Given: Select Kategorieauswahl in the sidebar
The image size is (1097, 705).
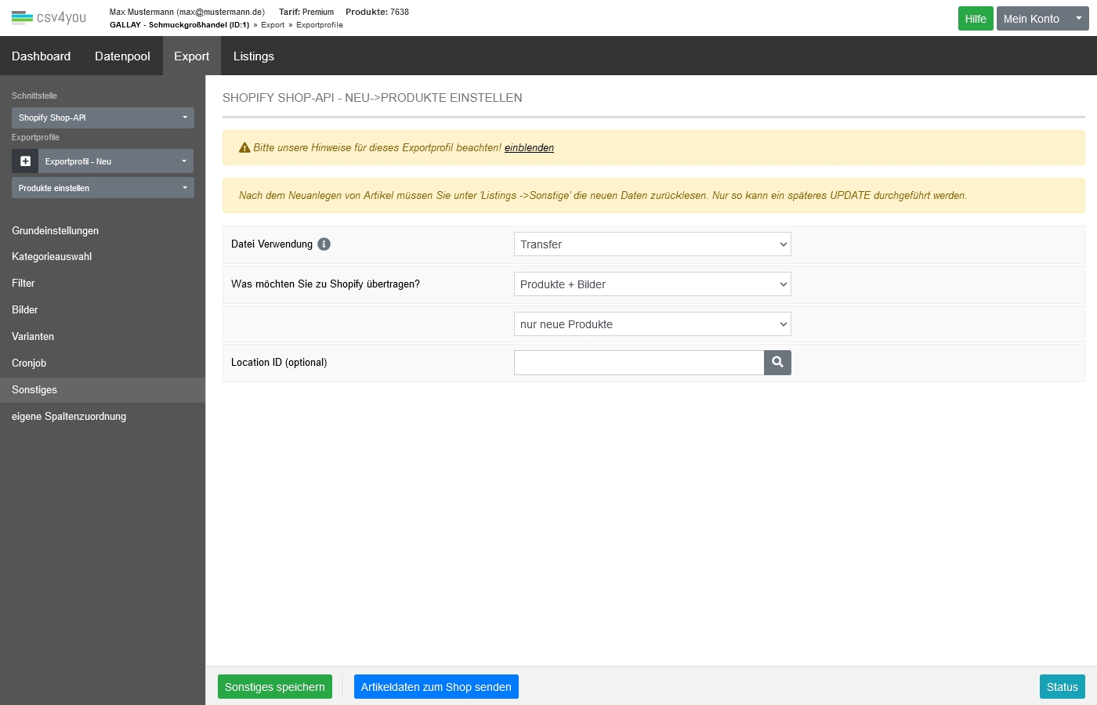Looking at the screenshot, I should tap(52, 257).
